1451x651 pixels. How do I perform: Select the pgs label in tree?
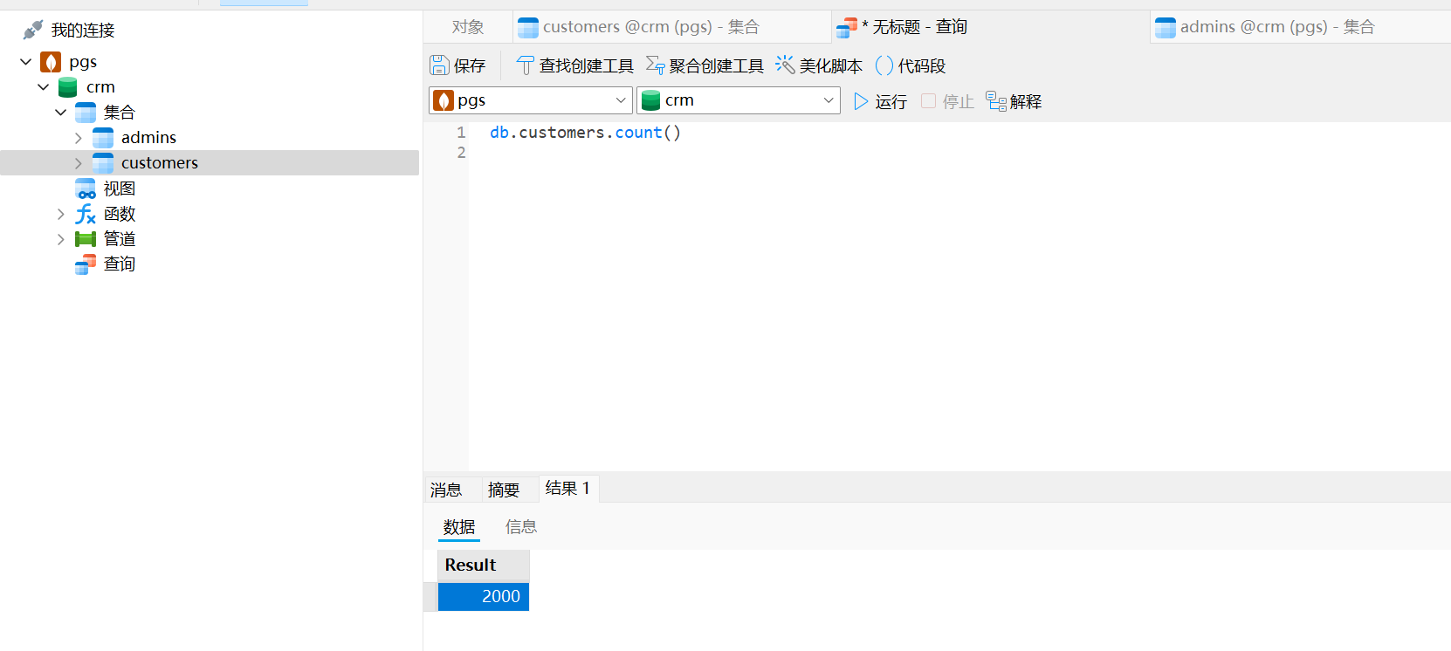click(x=83, y=62)
